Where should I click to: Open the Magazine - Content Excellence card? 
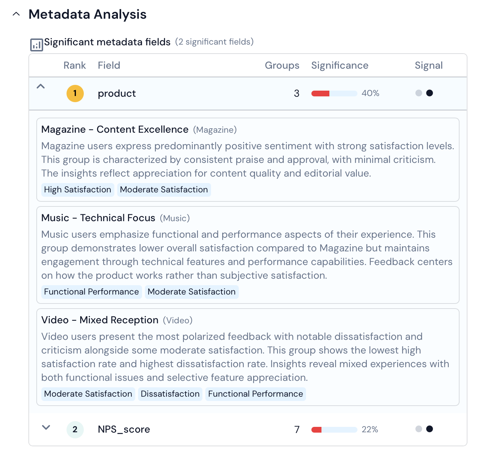[x=115, y=129]
